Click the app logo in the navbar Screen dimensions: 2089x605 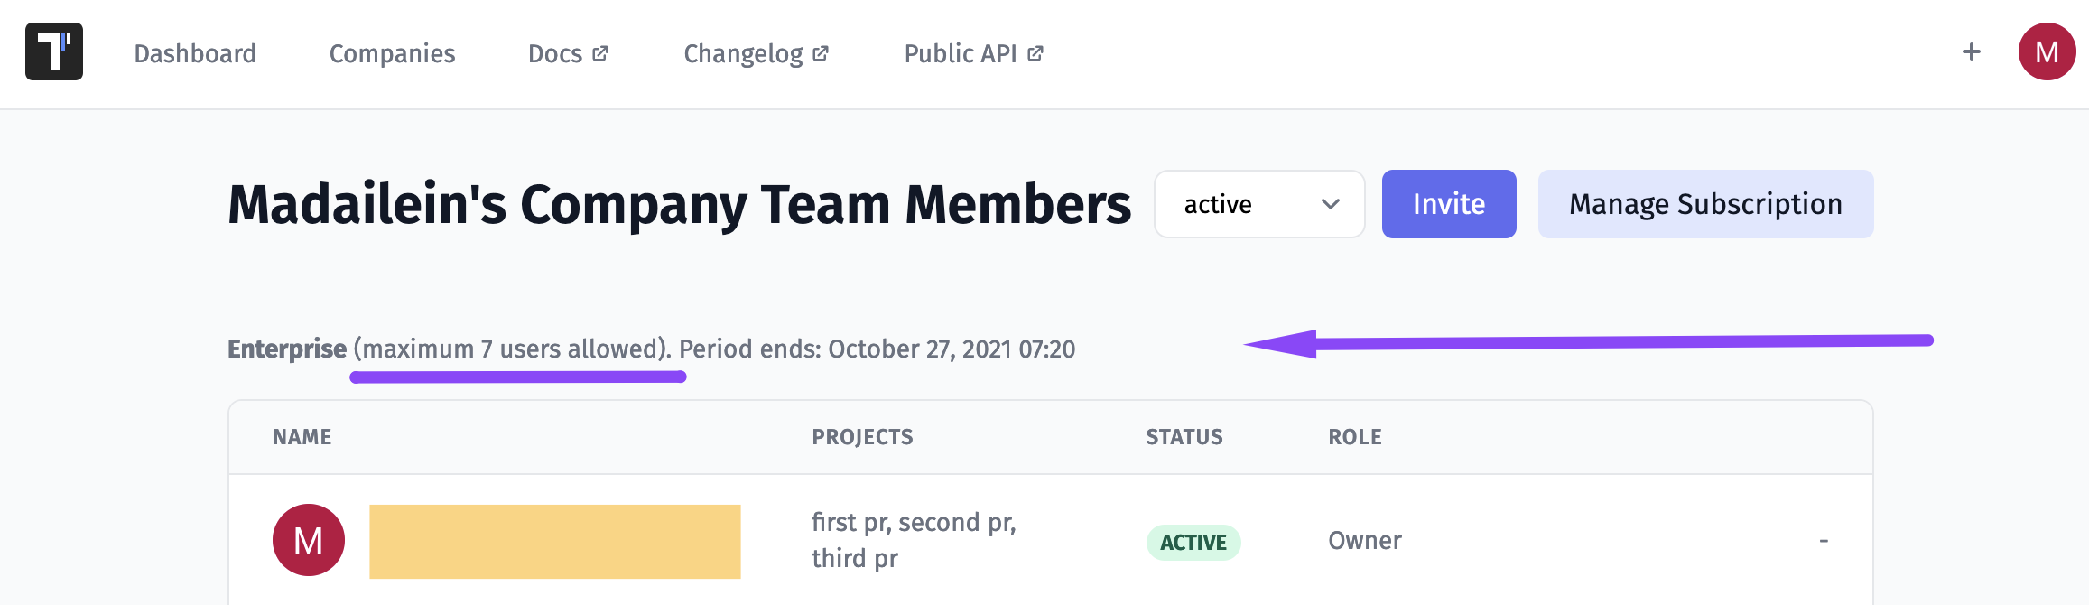pyautogui.click(x=54, y=51)
